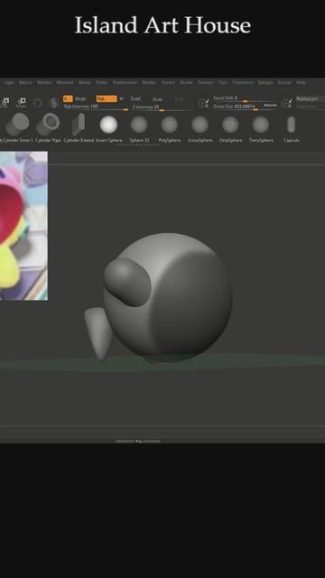325x578 pixels.
Task: Open the Render menu
Action: point(149,82)
